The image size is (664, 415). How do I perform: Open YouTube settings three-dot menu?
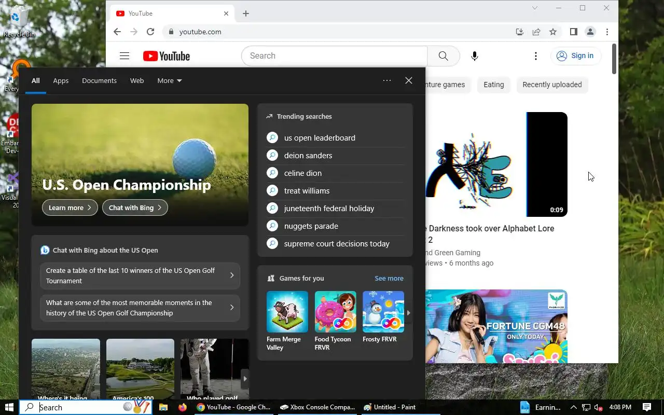[536, 56]
